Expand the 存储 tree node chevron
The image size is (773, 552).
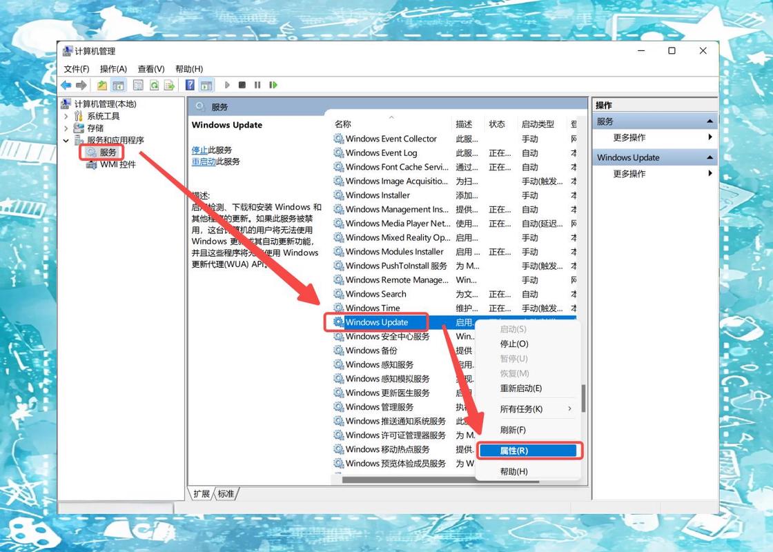pos(66,128)
